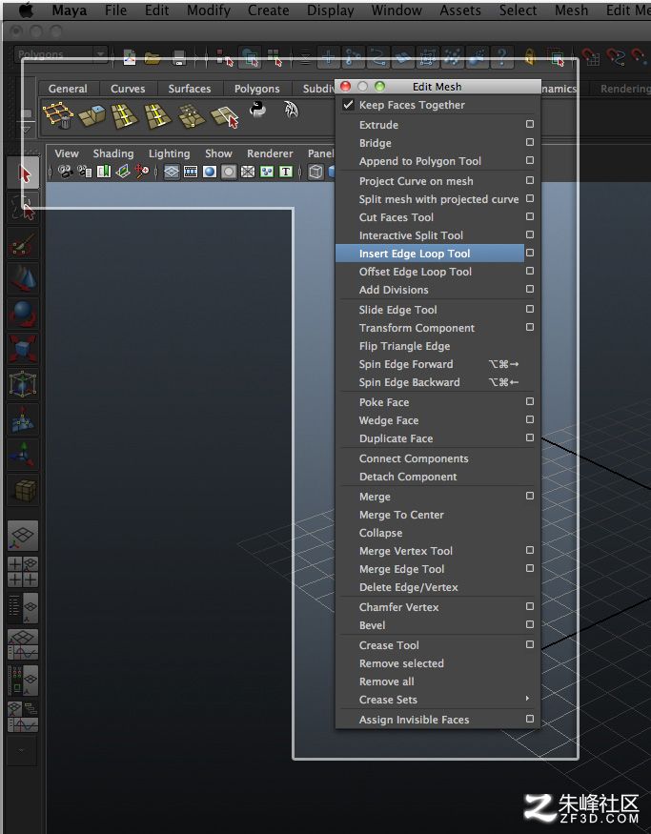Switch to the Polygons shelf tab
Screen dimensions: 651x834
pyautogui.click(x=257, y=89)
